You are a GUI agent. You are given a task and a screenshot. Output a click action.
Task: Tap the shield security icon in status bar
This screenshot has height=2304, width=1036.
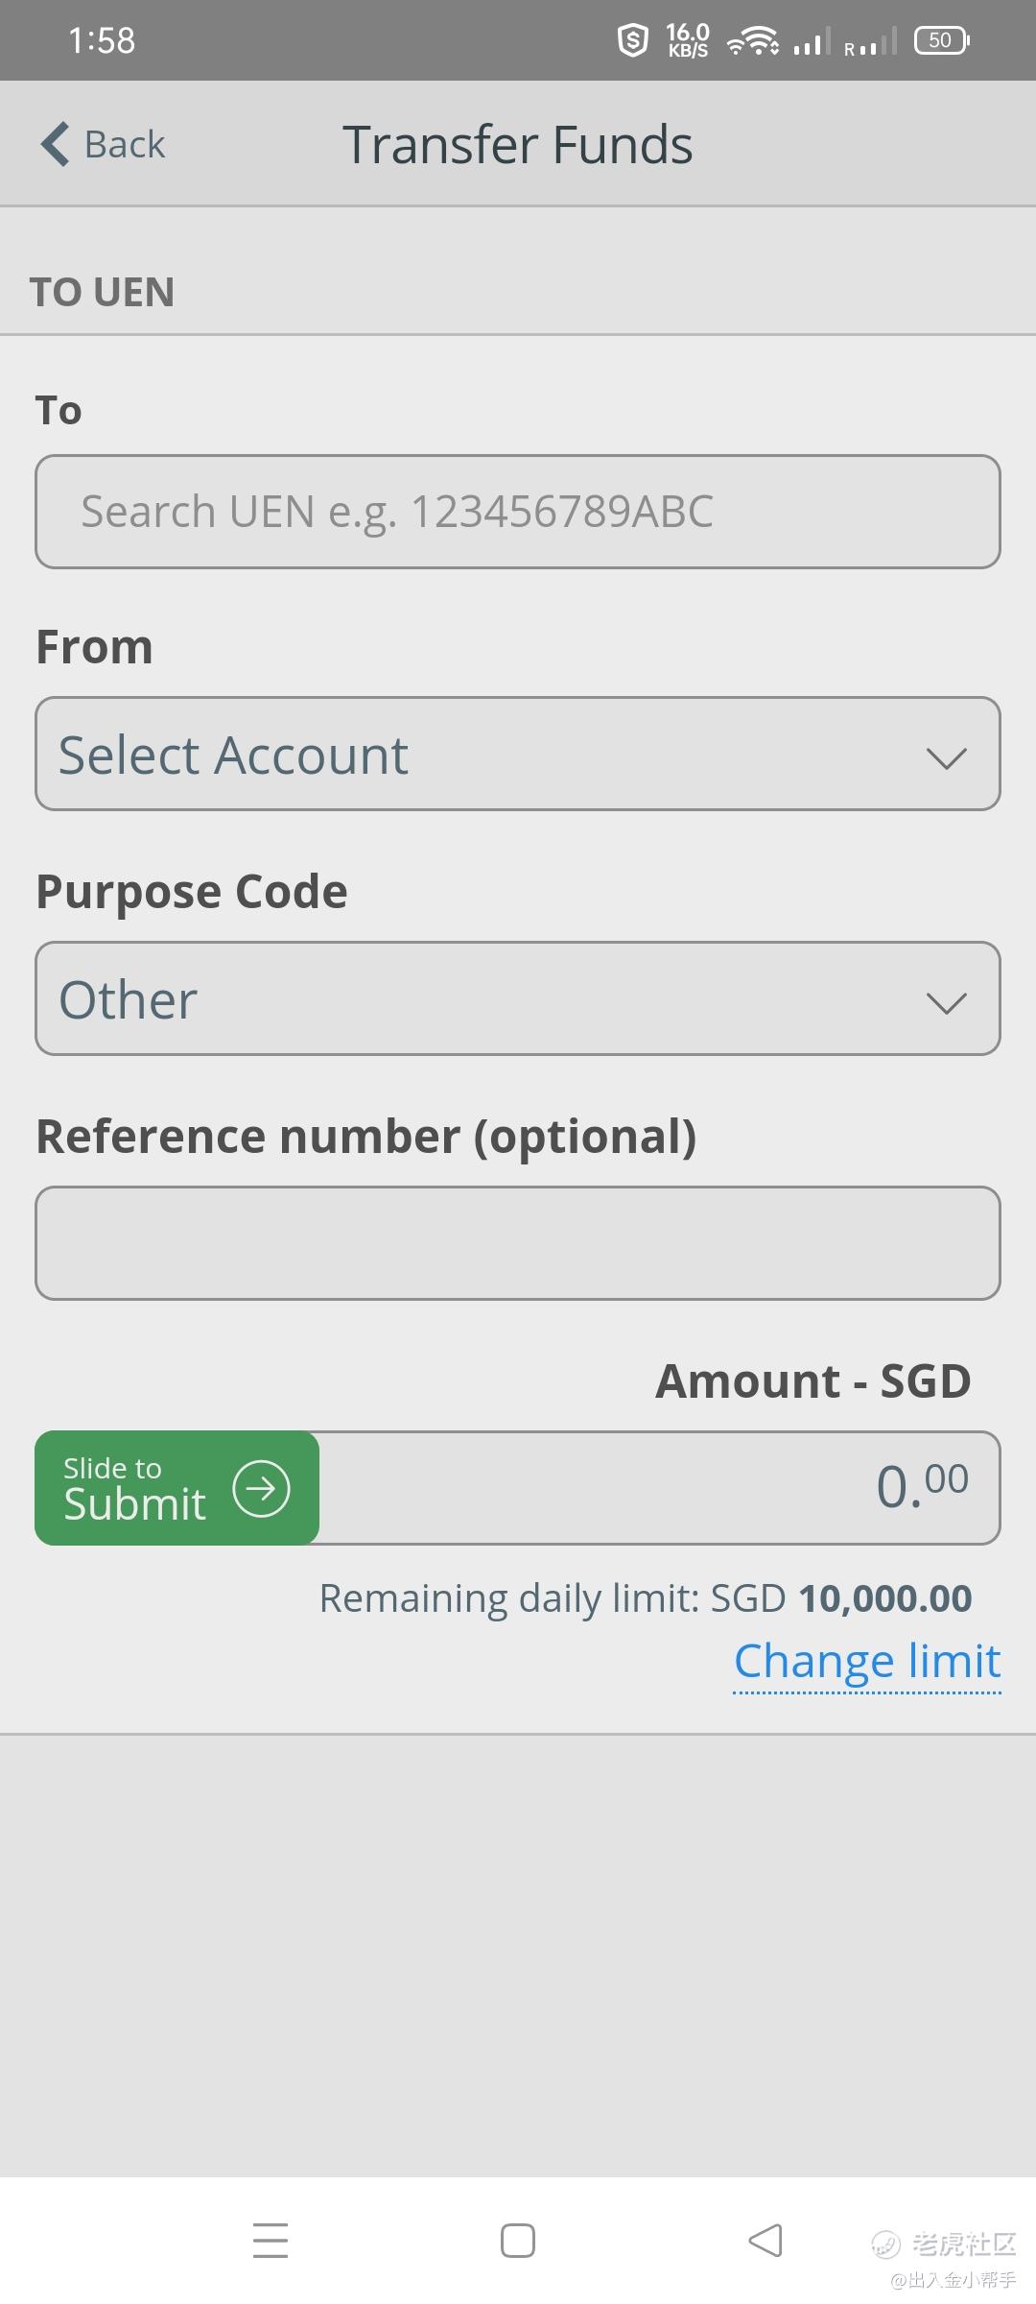pyautogui.click(x=632, y=40)
